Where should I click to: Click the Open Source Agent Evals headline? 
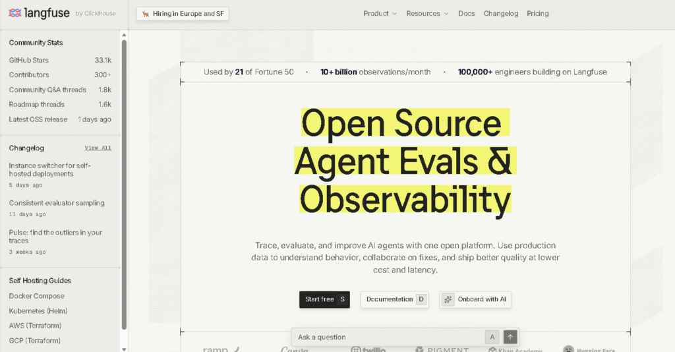coord(405,161)
